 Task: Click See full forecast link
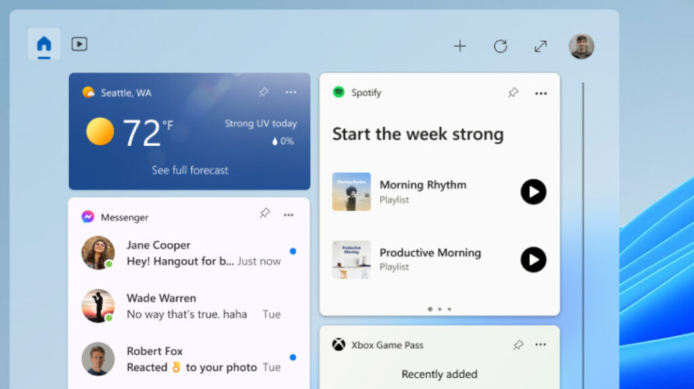(x=190, y=170)
